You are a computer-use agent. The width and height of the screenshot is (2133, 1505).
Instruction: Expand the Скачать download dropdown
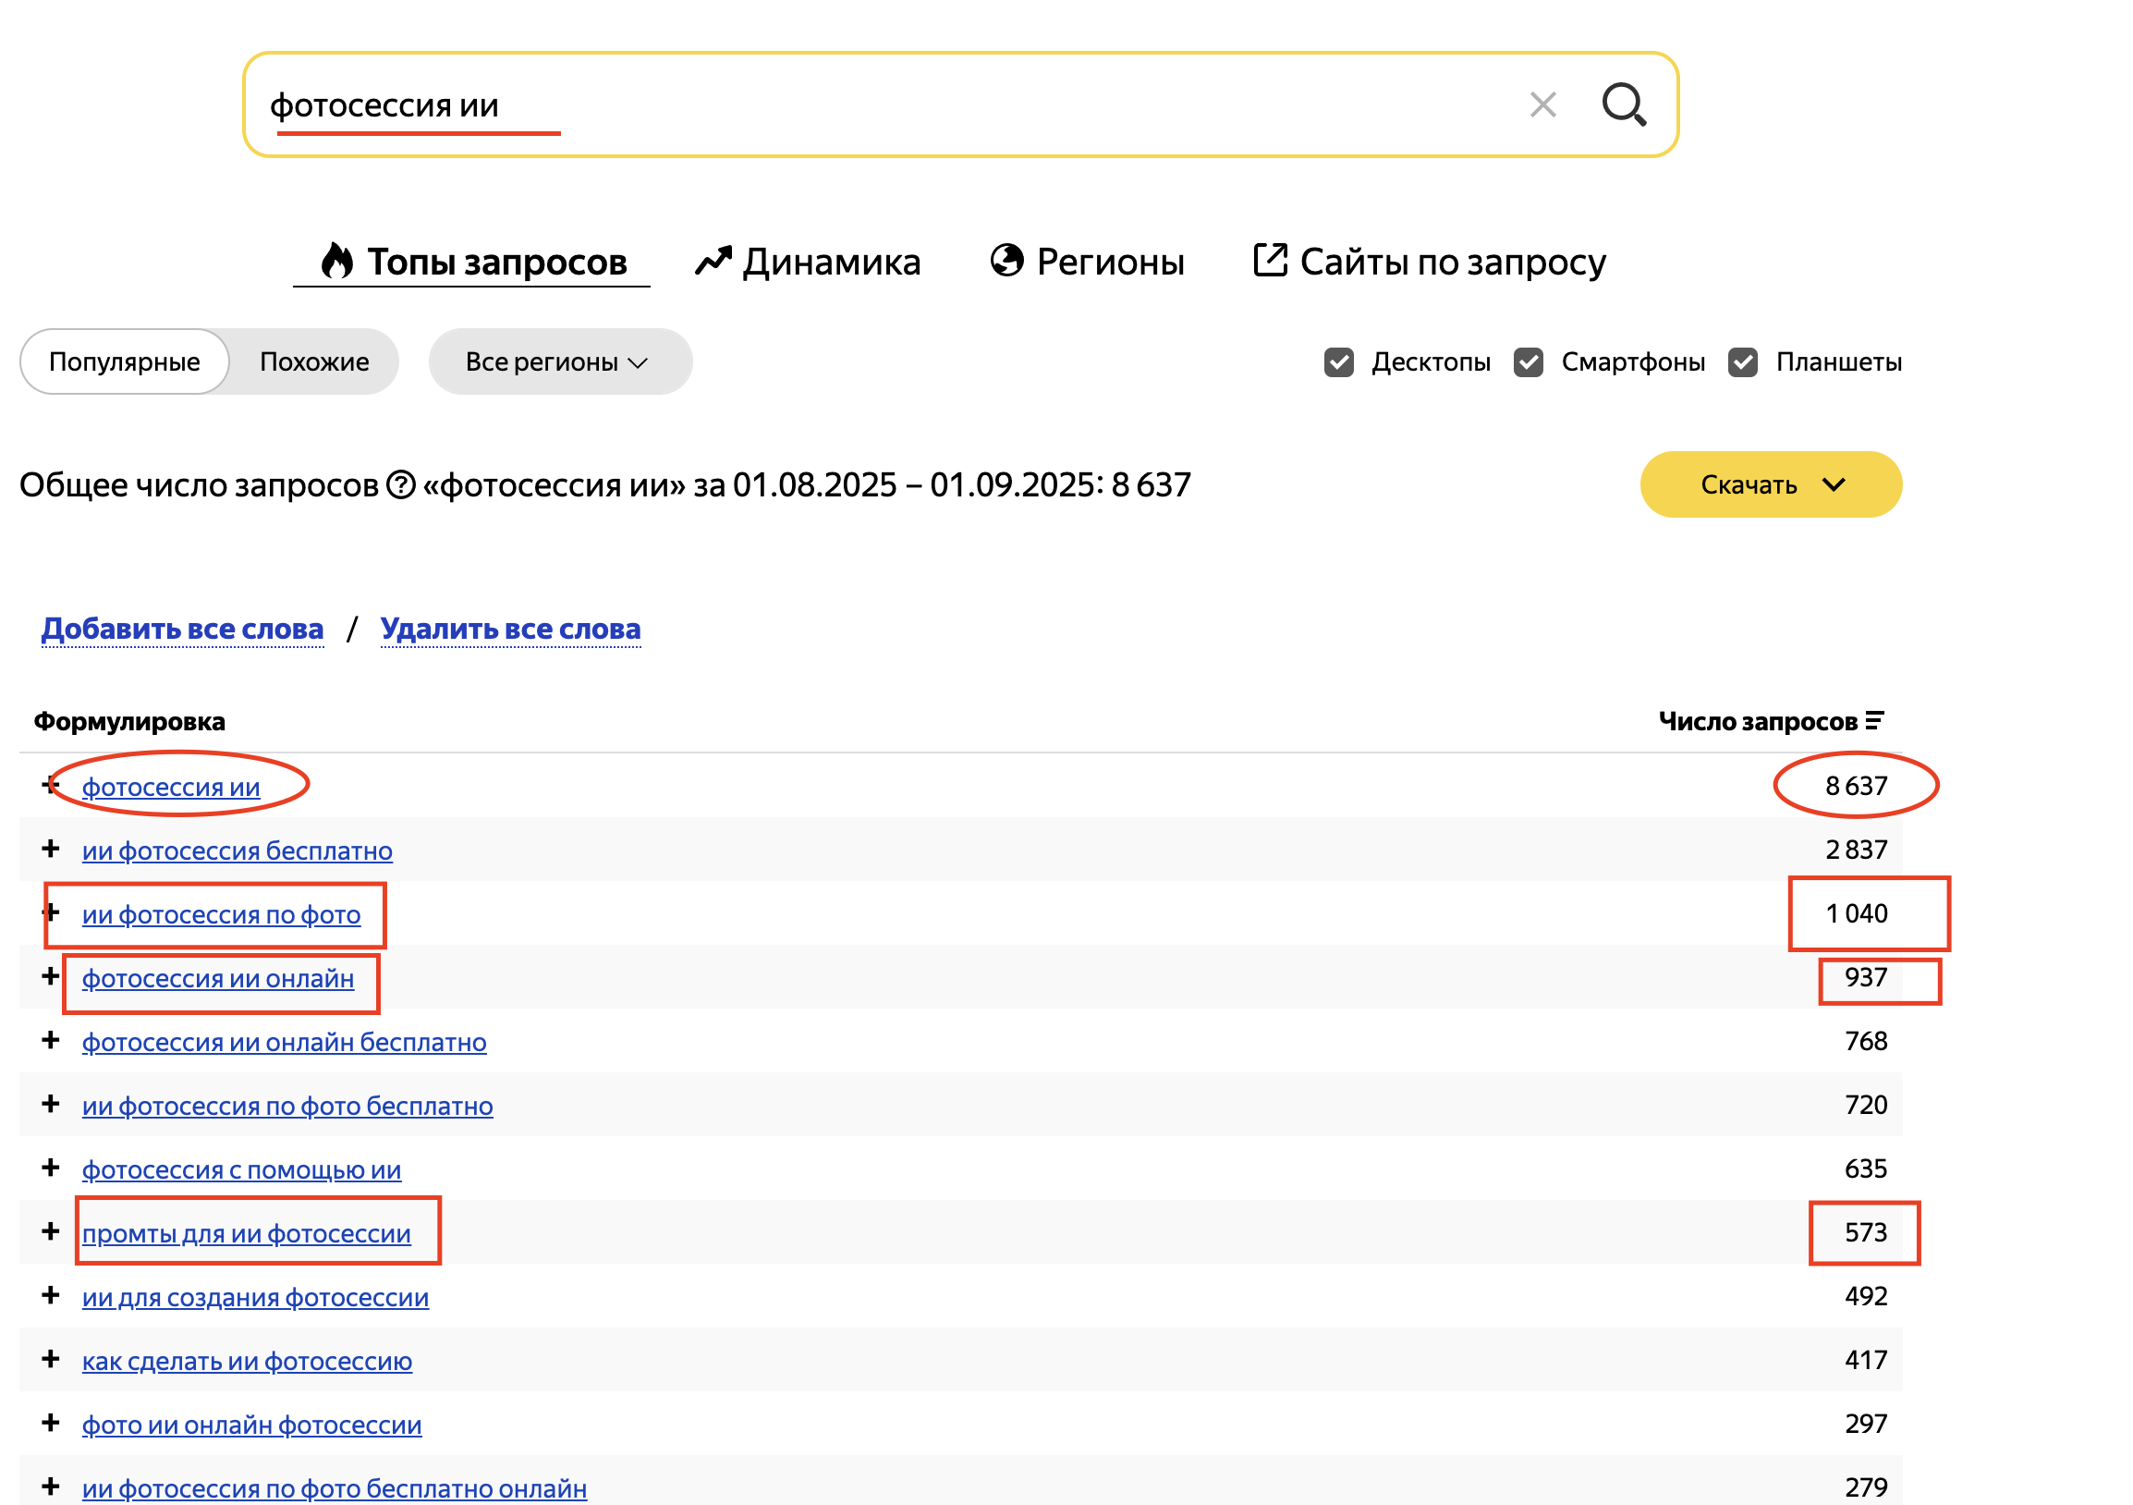(1770, 484)
